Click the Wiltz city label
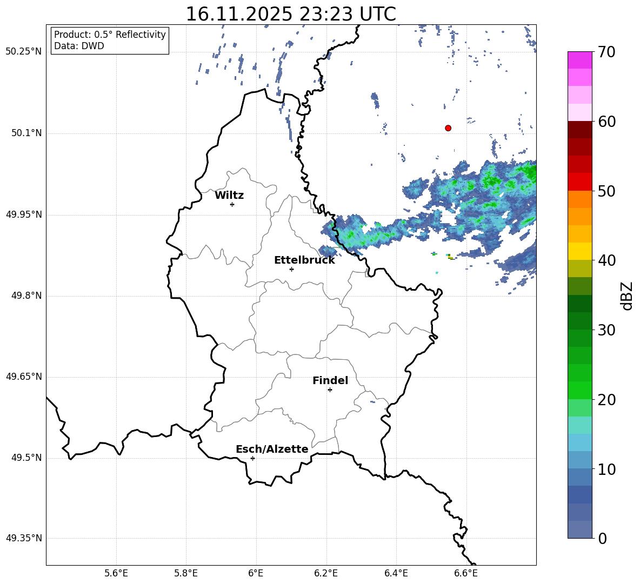640x584 pixels. pos(229,196)
